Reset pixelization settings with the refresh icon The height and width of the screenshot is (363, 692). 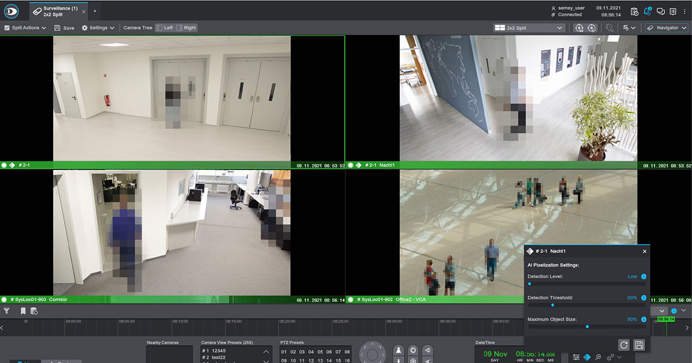[x=623, y=345]
